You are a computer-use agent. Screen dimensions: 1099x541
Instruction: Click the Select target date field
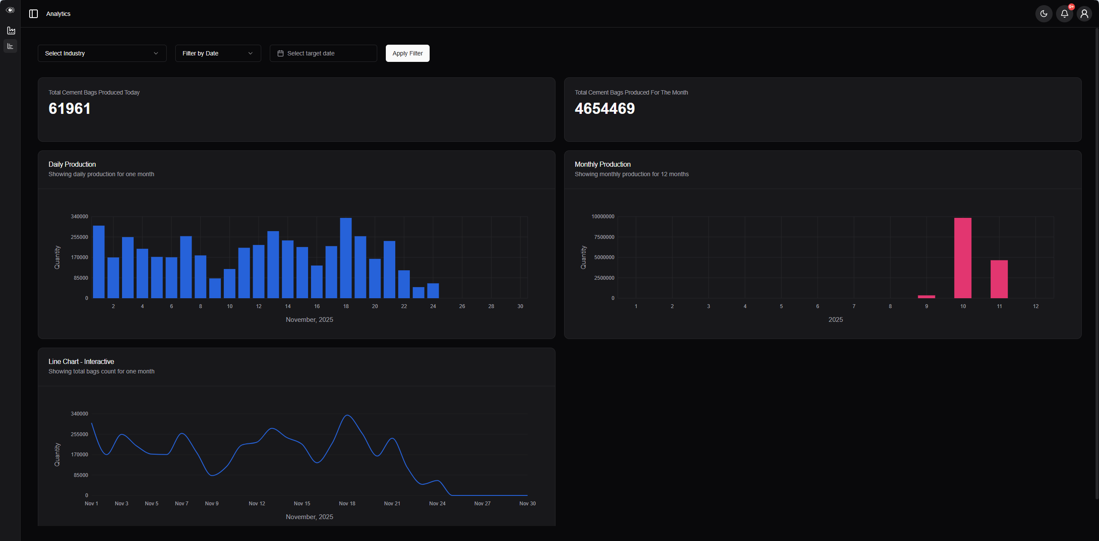(x=323, y=53)
